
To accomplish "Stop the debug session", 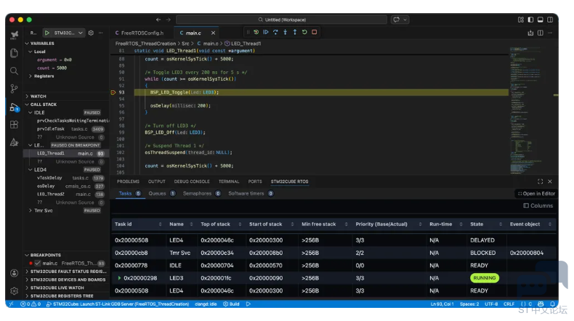I will (x=314, y=32).
